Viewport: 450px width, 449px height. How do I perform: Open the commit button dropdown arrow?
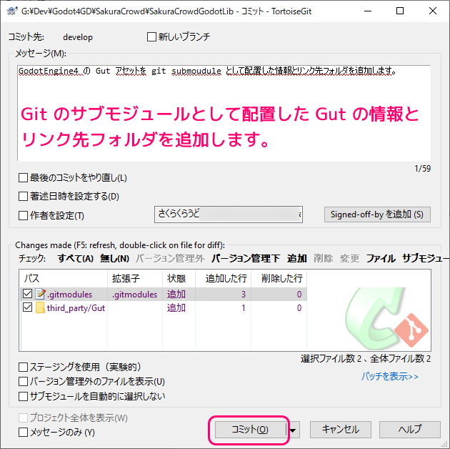coord(293,430)
